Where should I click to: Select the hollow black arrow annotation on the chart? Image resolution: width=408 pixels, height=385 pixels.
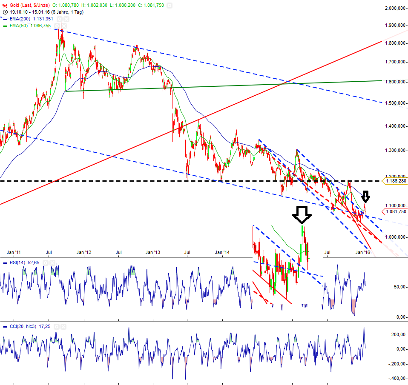[x=302, y=215]
